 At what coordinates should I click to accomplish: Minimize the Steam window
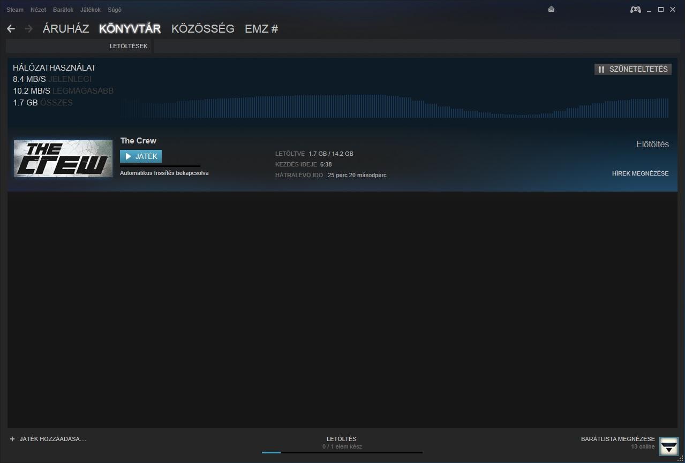tap(650, 10)
